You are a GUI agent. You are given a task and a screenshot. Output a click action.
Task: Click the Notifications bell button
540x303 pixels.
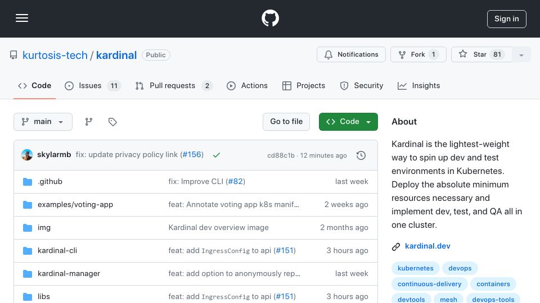[351, 54]
